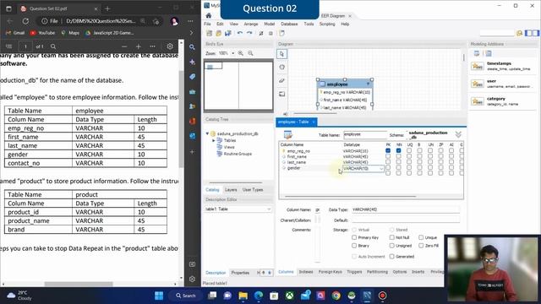Open the Bird's Eye zoom percentage dropdown
The image size is (541, 304).
(233, 53)
